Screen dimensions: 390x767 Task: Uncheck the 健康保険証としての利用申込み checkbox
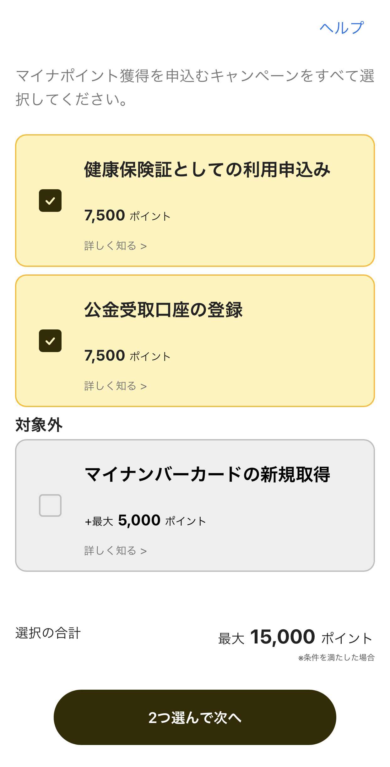[50, 201]
